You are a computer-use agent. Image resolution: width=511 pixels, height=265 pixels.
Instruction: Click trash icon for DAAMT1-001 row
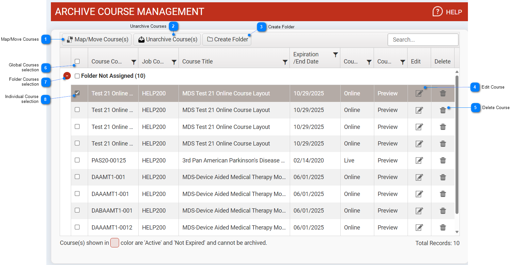pyautogui.click(x=442, y=177)
